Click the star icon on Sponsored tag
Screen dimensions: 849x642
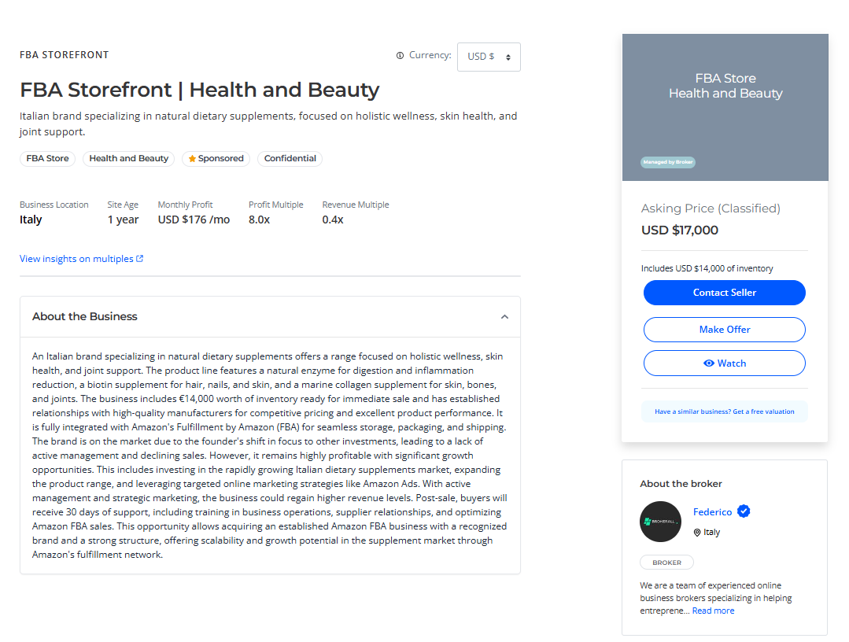[x=192, y=159]
